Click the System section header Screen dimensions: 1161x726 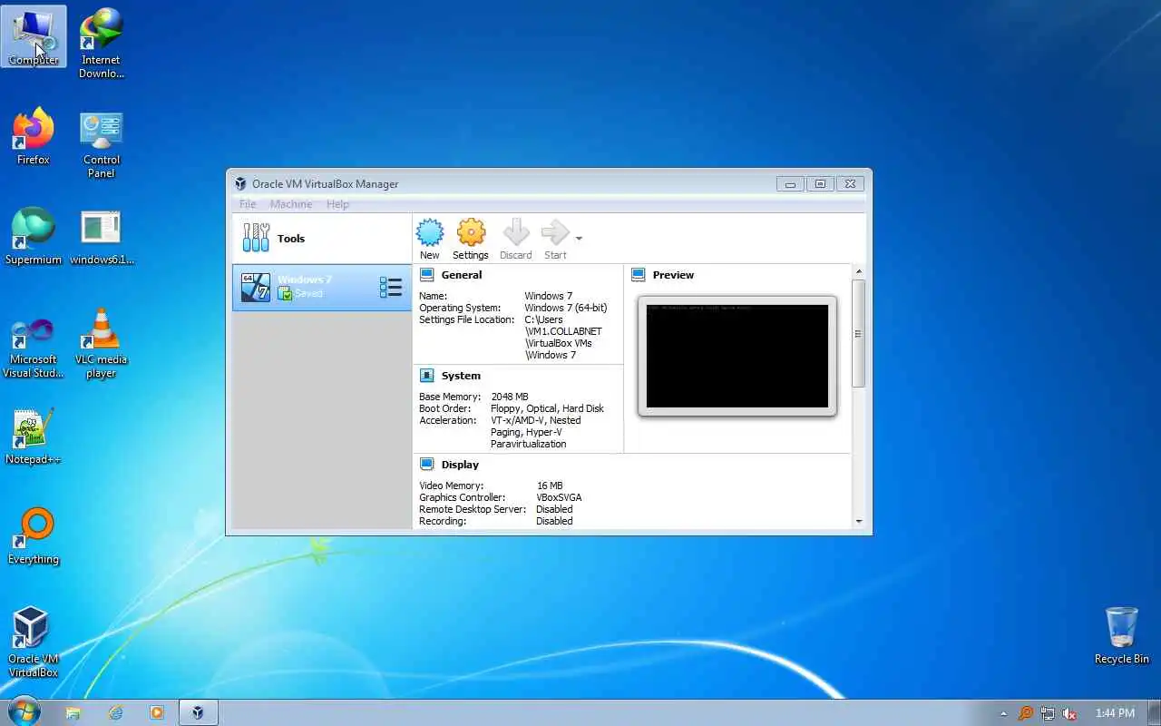(x=461, y=376)
